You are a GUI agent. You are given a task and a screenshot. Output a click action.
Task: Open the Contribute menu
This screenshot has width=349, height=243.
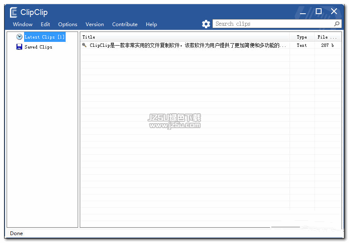tap(125, 24)
